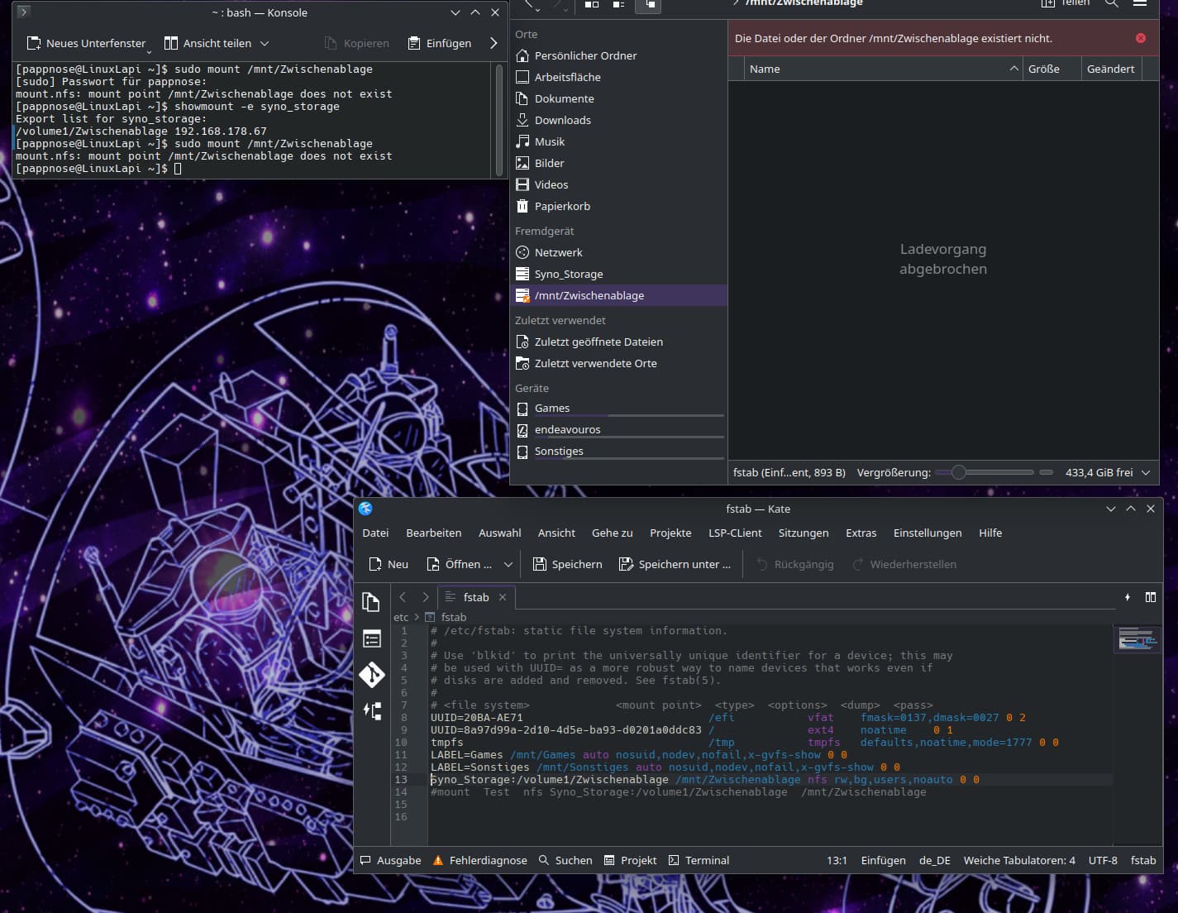The height and width of the screenshot is (913, 1178).
Task: Close the fstab tab in Kate
Action: coord(503,597)
